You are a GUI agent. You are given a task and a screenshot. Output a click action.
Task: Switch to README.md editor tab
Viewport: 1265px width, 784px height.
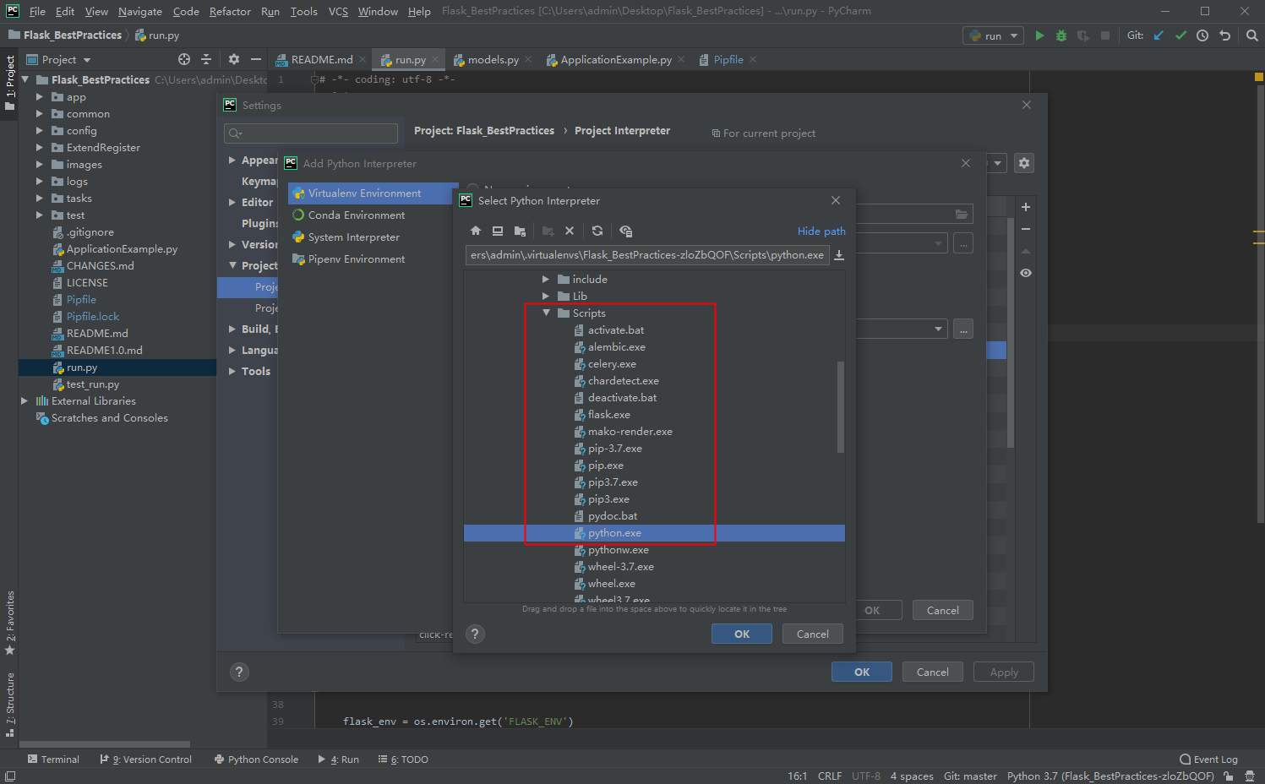tap(322, 59)
